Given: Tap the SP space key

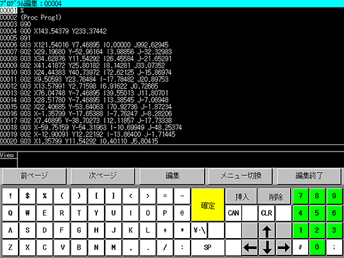Looking at the screenshot, I should click(x=208, y=248).
